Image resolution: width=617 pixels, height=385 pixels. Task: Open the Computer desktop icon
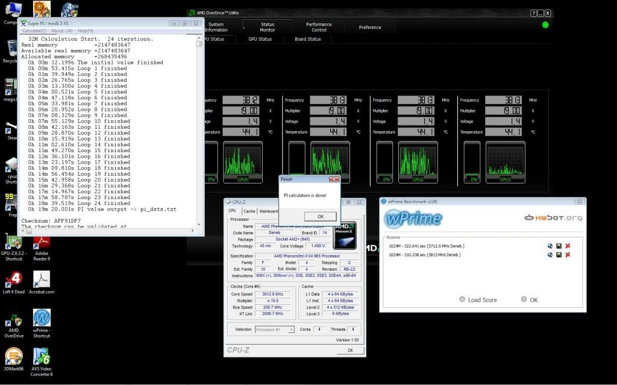coord(11,14)
